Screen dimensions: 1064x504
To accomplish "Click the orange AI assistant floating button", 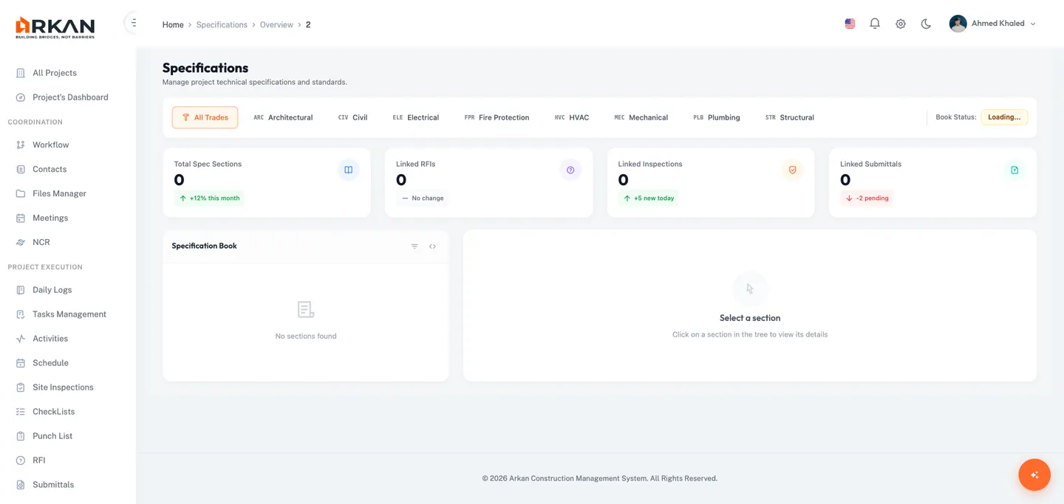I will (x=1034, y=474).
